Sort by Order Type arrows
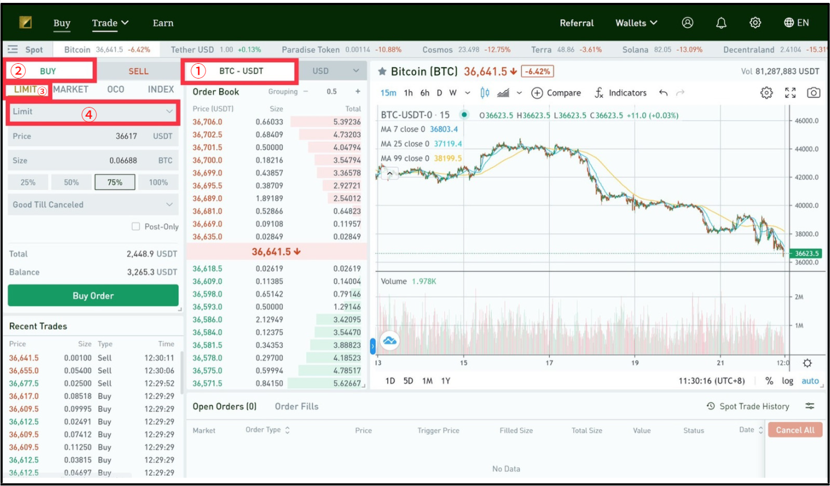This screenshot has height=486, width=830. pos(287,430)
